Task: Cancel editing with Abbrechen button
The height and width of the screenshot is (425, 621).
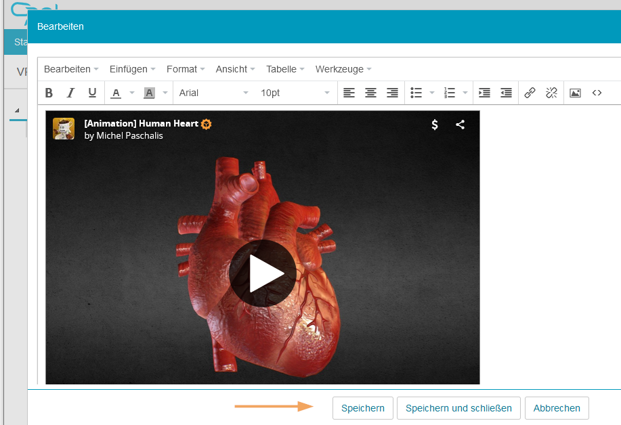Action: 557,408
